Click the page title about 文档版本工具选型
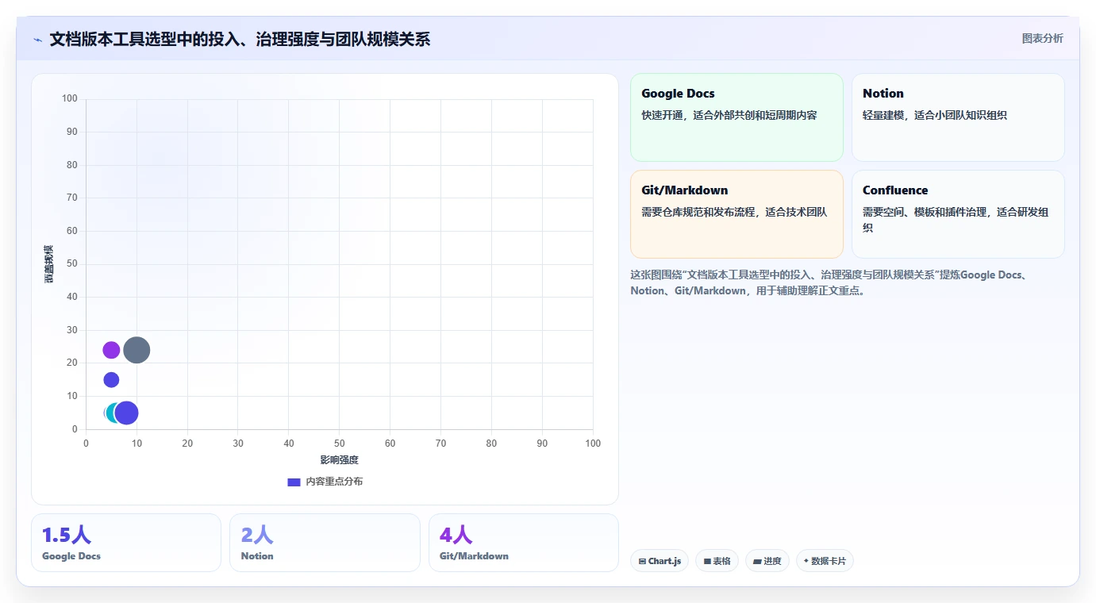Image resolution: width=1096 pixels, height=603 pixels. point(240,39)
